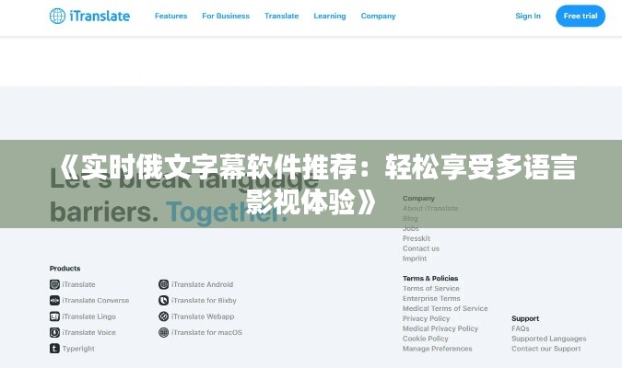Open the Presskit link
The image size is (622, 368).
click(x=417, y=238)
